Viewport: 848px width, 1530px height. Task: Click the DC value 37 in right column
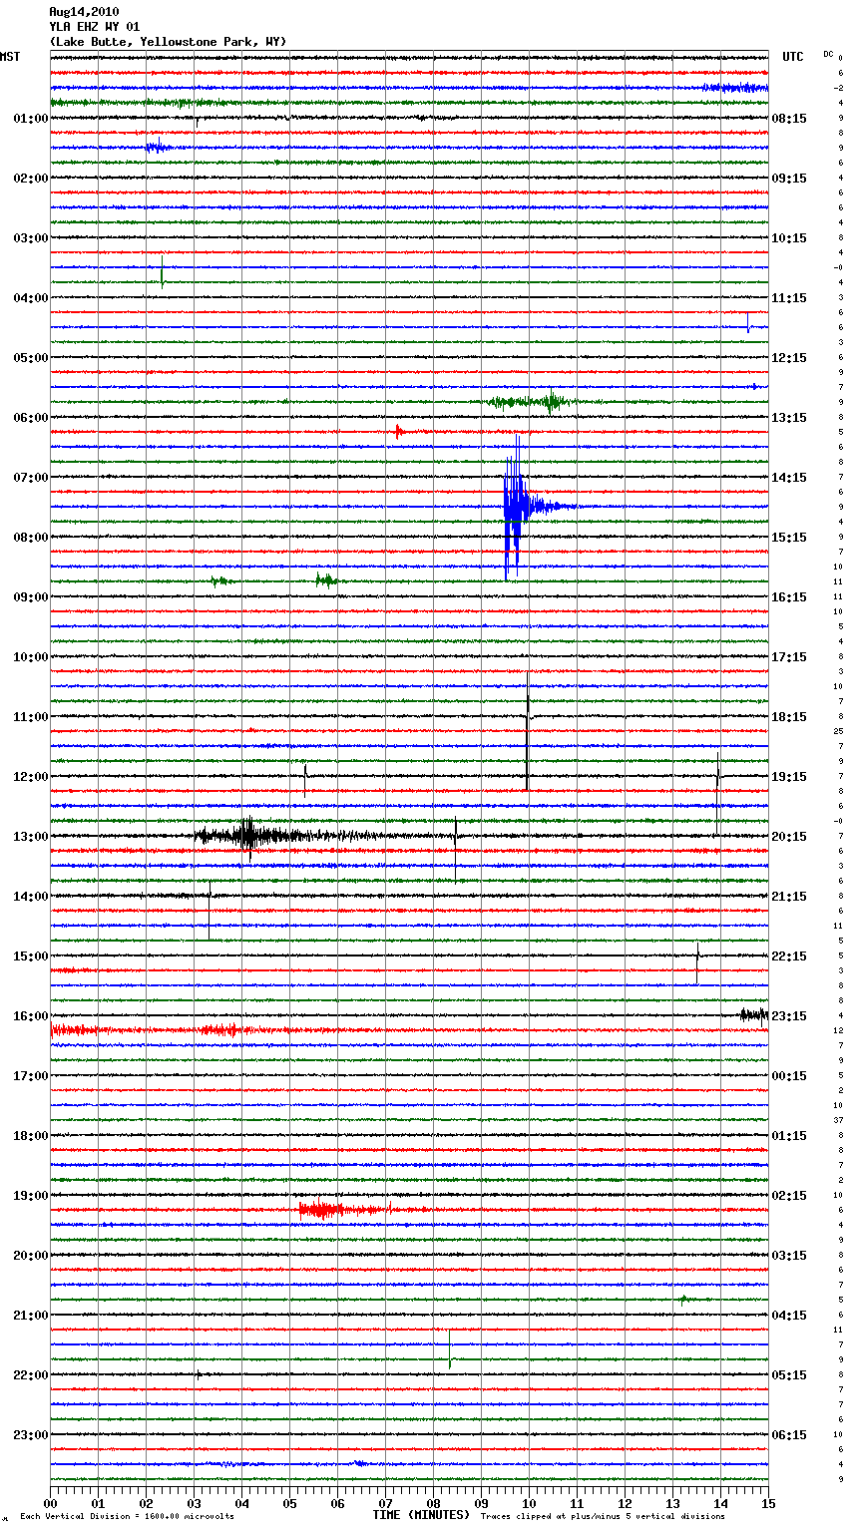(x=839, y=1120)
